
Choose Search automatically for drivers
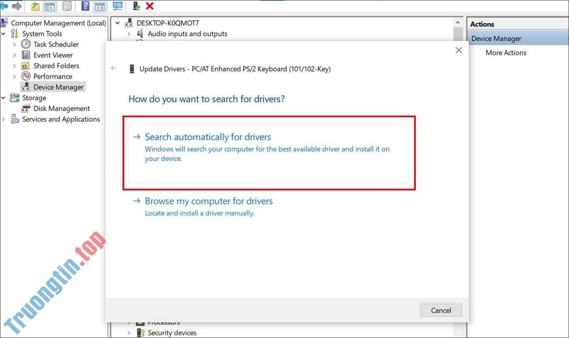[x=208, y=137]
